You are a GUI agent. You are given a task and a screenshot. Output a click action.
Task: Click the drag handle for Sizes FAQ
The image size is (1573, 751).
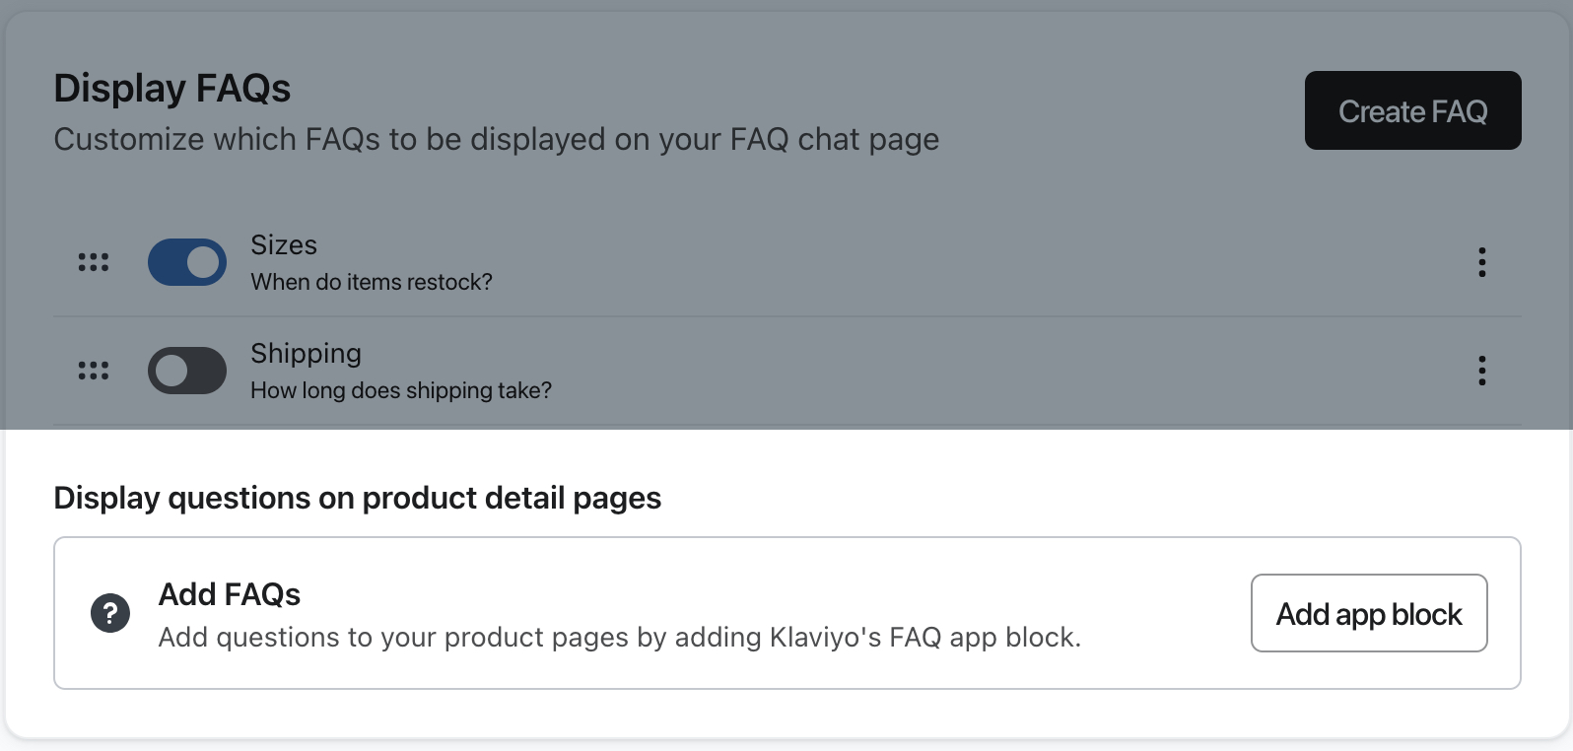(94, 262)
